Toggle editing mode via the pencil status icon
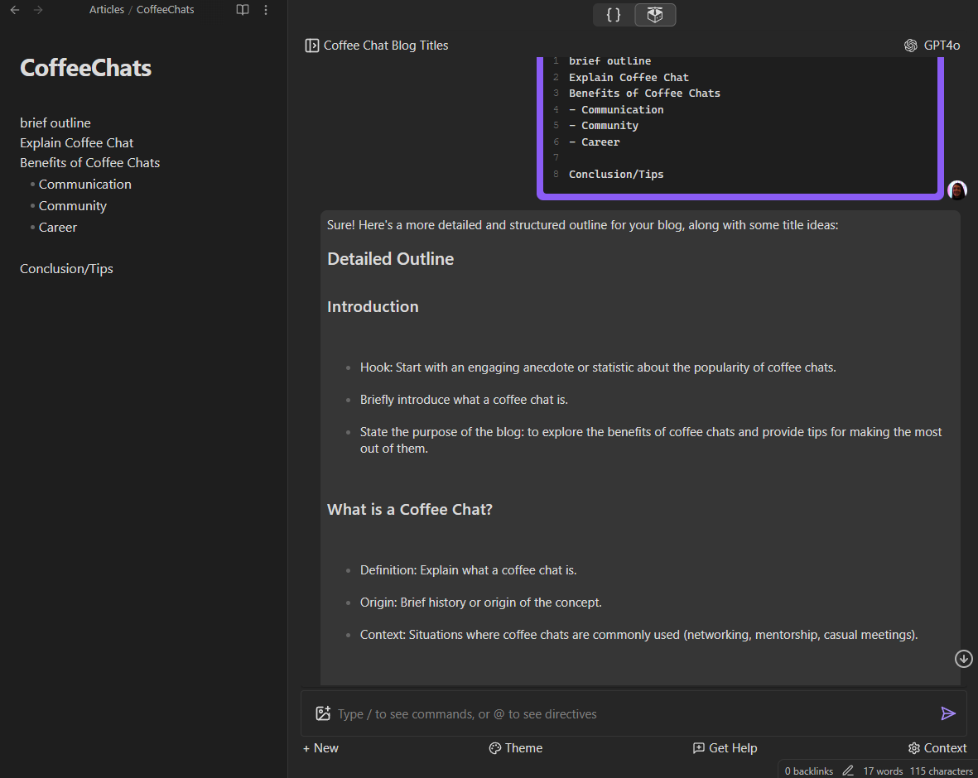The width and height of the screenshot is (978, 778). pos(847,771)
